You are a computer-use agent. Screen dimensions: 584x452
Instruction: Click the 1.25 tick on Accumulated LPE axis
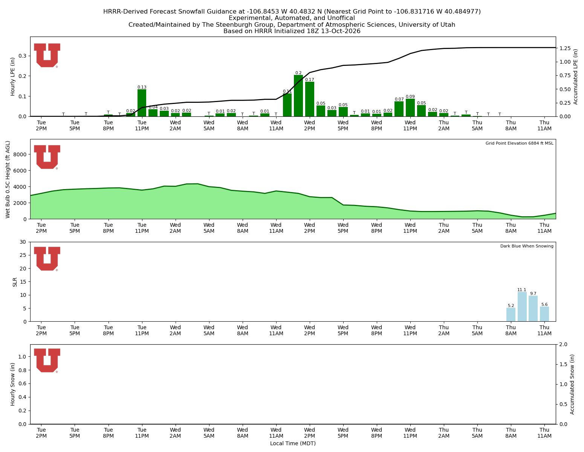[x=565, y=48]
